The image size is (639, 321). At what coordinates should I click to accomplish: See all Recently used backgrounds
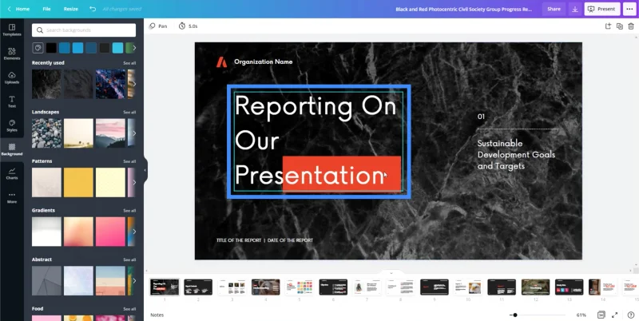pos(129,63)
